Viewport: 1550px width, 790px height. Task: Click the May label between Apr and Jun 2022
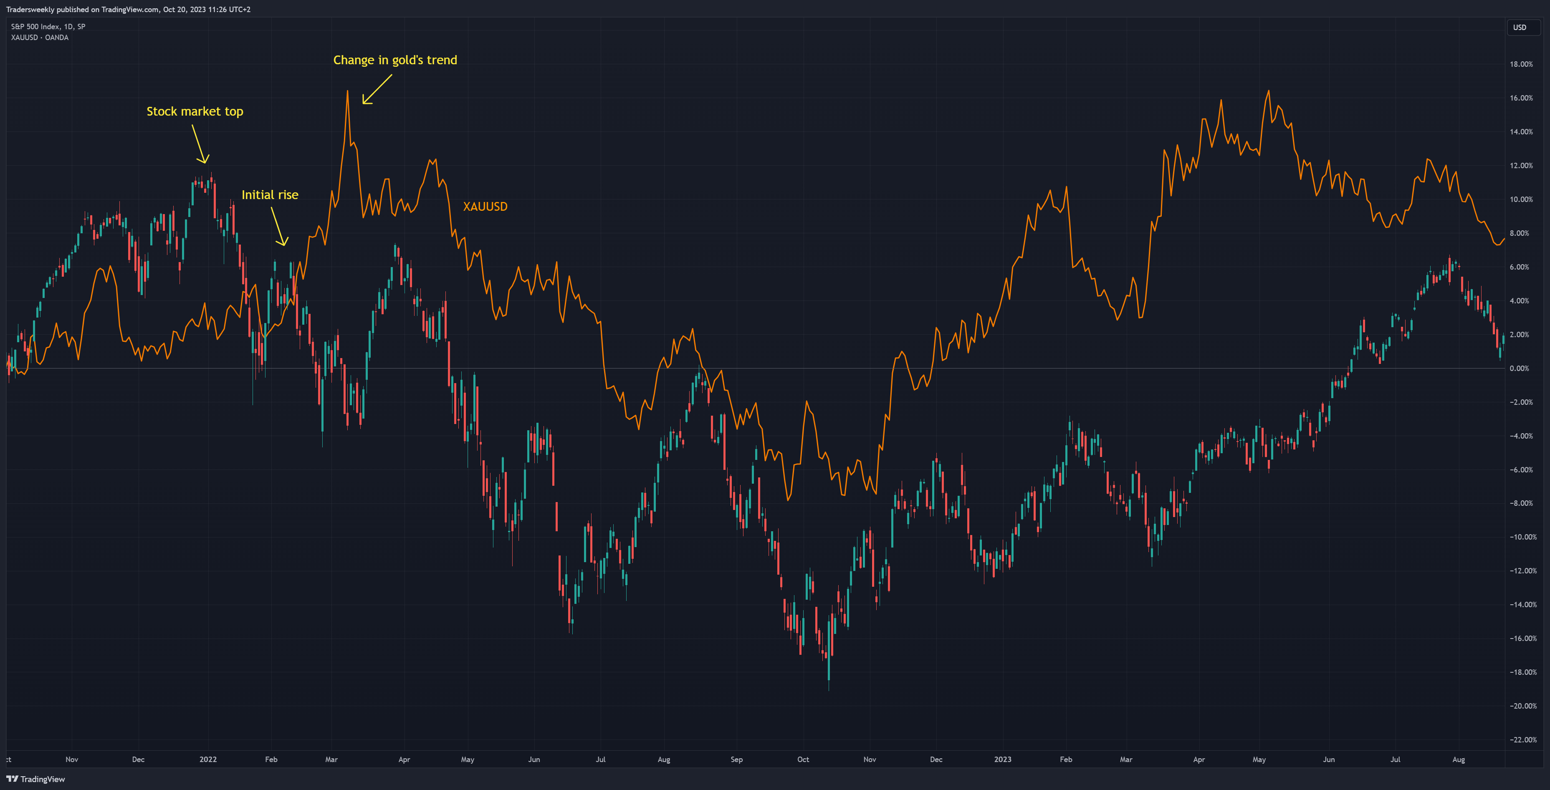468,759
